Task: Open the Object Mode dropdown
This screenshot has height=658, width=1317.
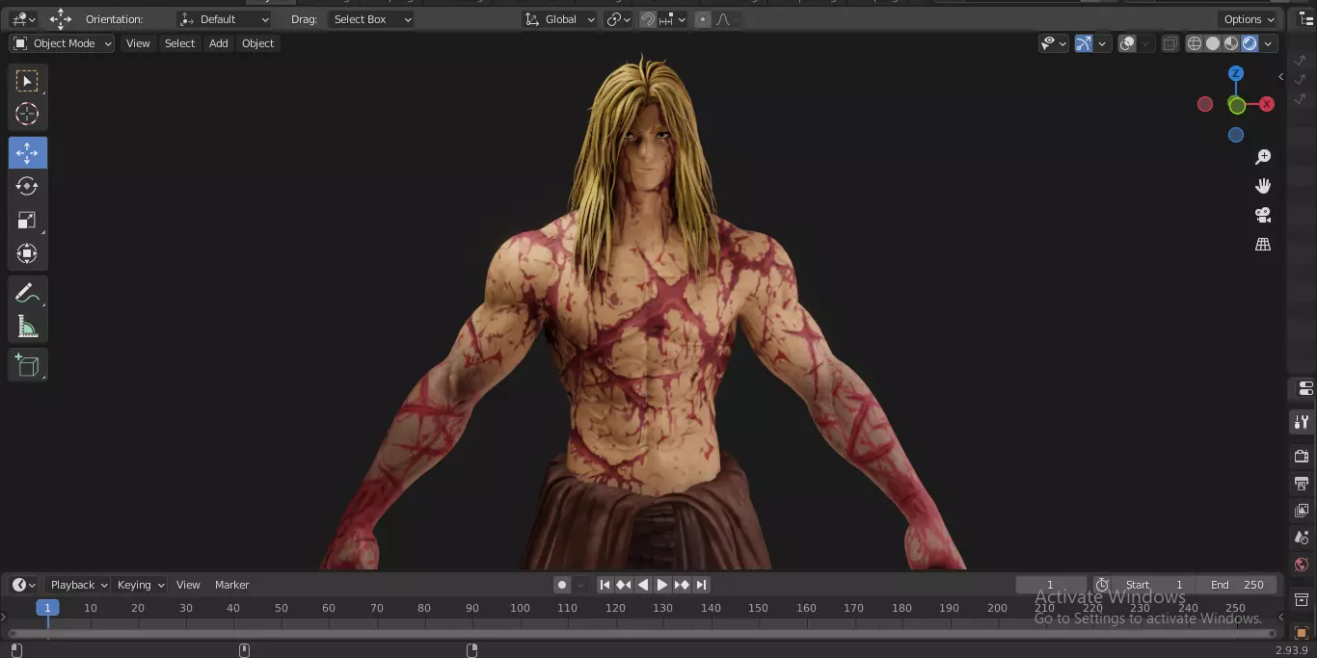Action: (x=62, y=43)
